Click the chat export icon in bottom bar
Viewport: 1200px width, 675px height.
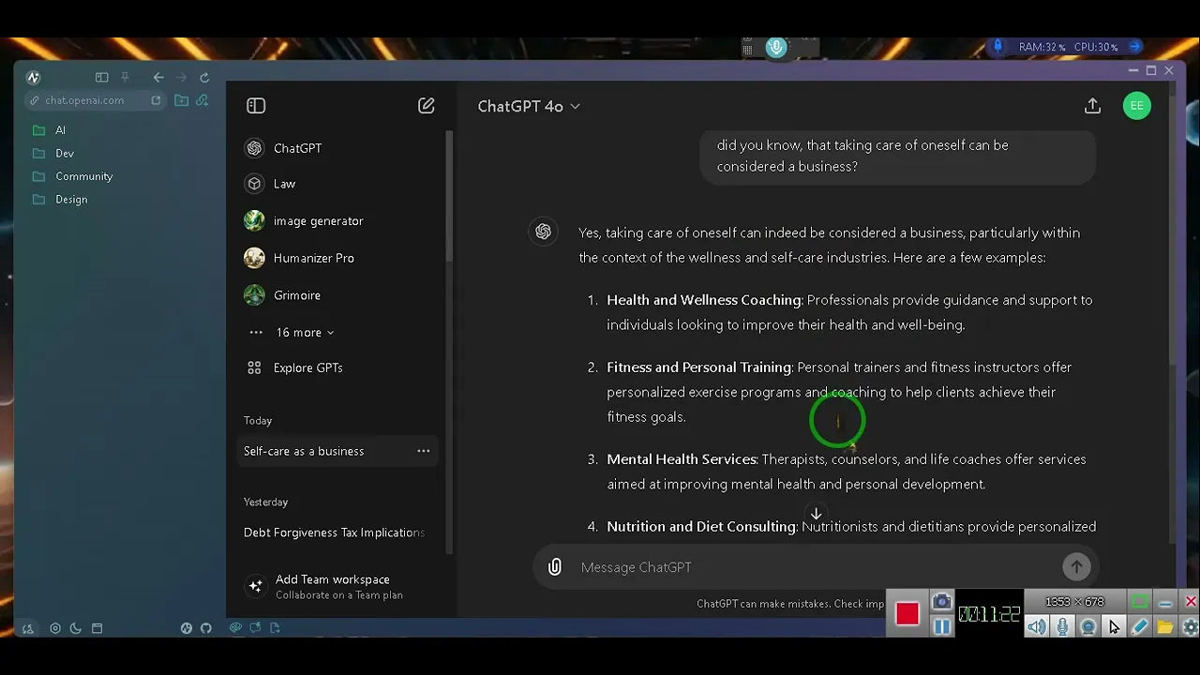(x=255, y=628)
